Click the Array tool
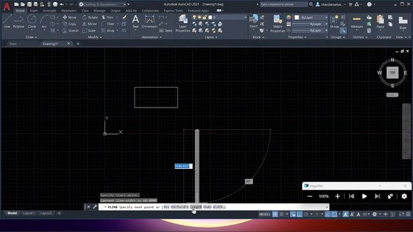Image resolution: width=413 pixels, height=232 pixels. (108, 31)
